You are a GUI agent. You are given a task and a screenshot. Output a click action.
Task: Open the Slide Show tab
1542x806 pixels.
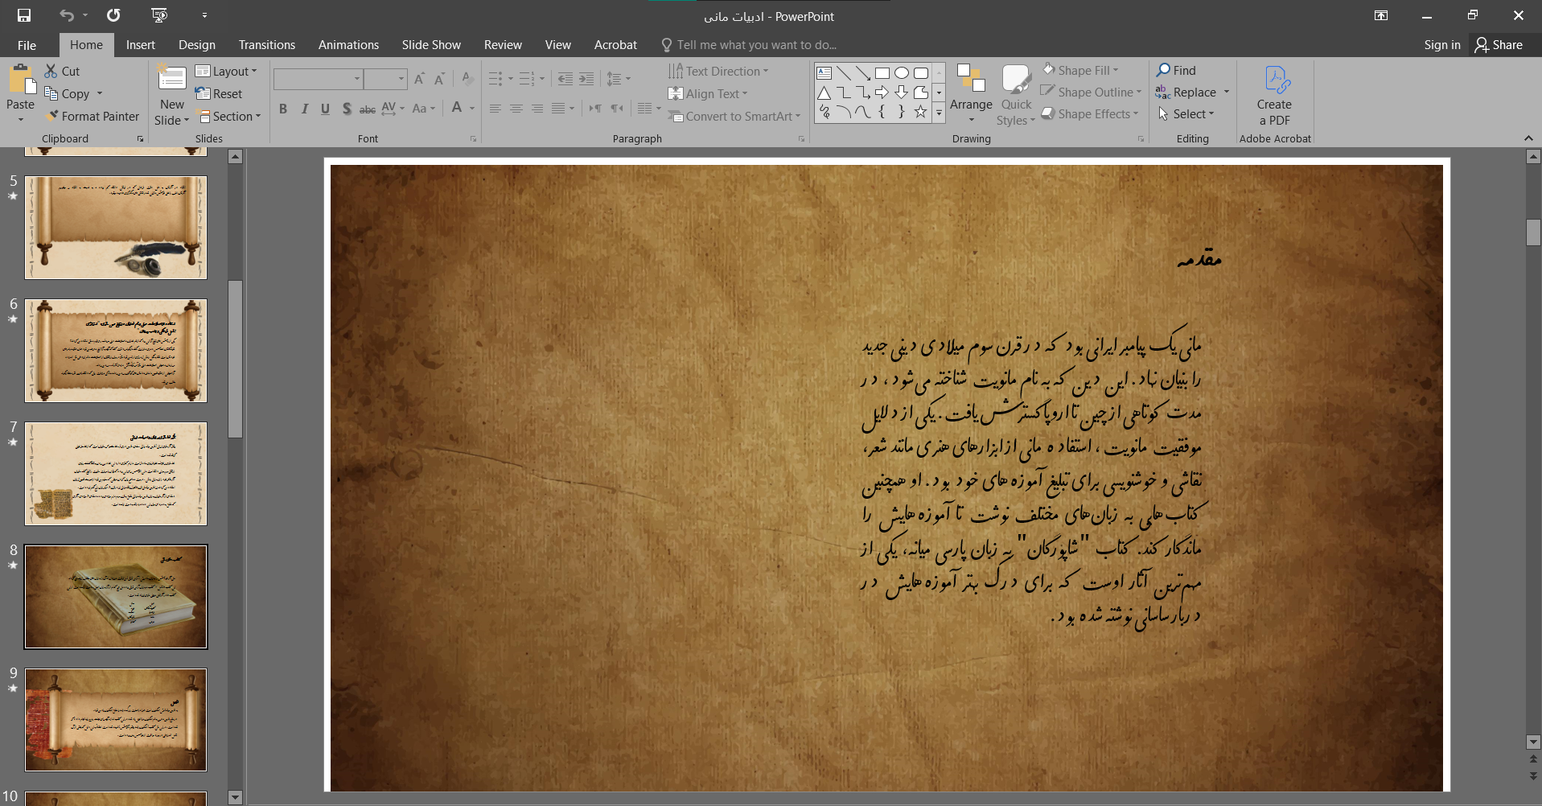coord(431,45)
